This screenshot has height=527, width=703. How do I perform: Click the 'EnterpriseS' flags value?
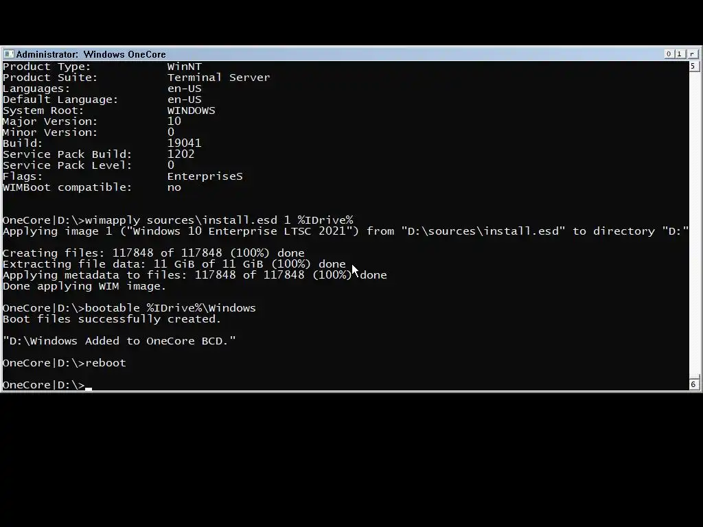205,176
